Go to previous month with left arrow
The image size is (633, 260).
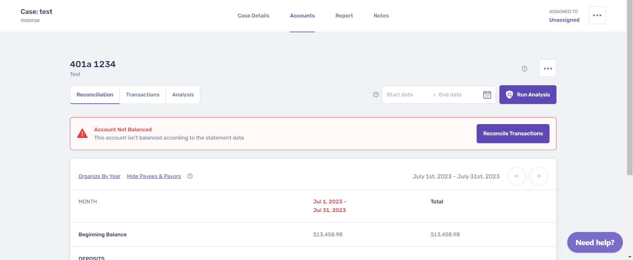tap(517, 176)
